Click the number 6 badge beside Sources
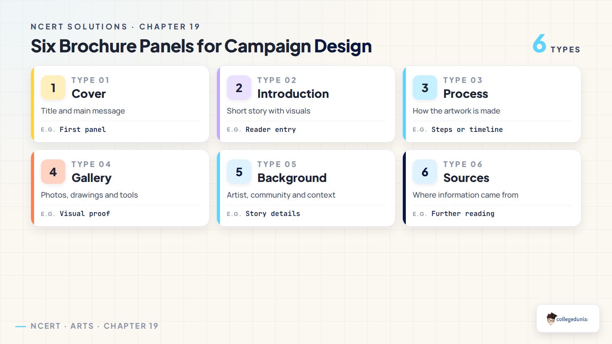This screenshot has width=612, height=344. (425, 172)
